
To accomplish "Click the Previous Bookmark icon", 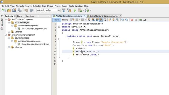I will [110, 20].
